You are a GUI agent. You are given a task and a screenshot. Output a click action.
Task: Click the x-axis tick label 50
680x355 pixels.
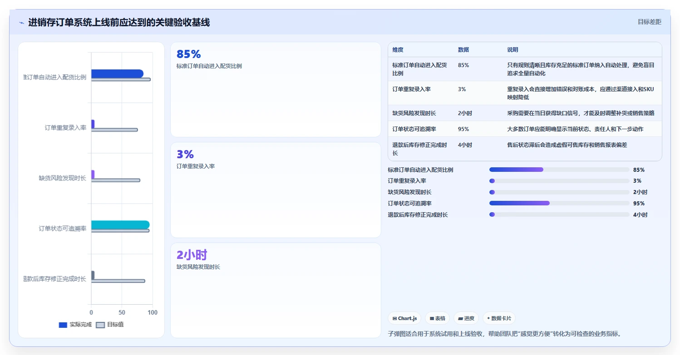coord(122,313)
